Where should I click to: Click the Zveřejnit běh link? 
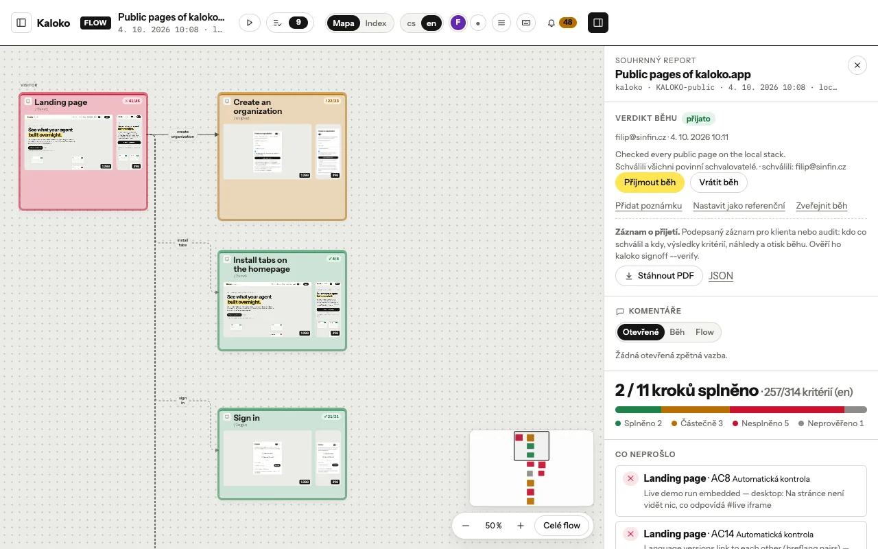click(822, 206)
